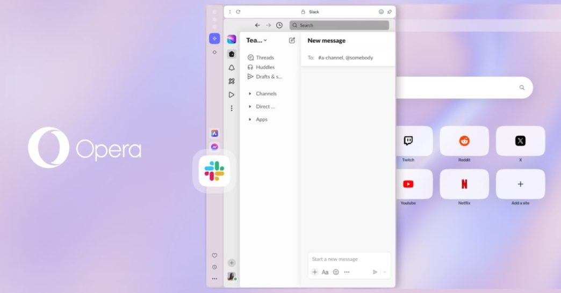561x293 pixels.
Task: Click the Netflix speed dial thumbnail
Action: 464,184
